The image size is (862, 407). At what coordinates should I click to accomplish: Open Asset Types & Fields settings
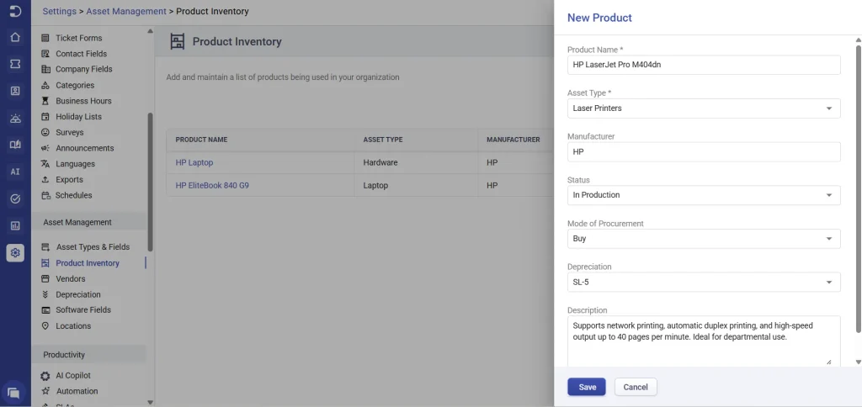pos(93,247)
